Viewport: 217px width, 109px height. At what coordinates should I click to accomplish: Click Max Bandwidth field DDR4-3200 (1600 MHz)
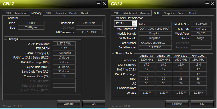pyautogui.click(x=155, y=29)
